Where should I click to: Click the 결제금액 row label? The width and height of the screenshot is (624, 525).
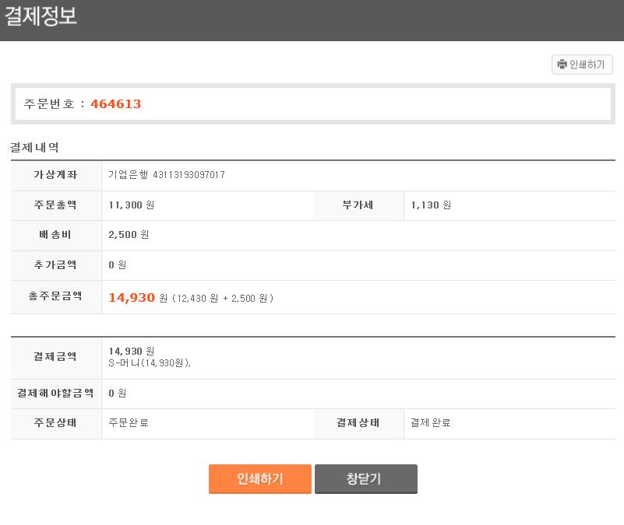(55, 356)
